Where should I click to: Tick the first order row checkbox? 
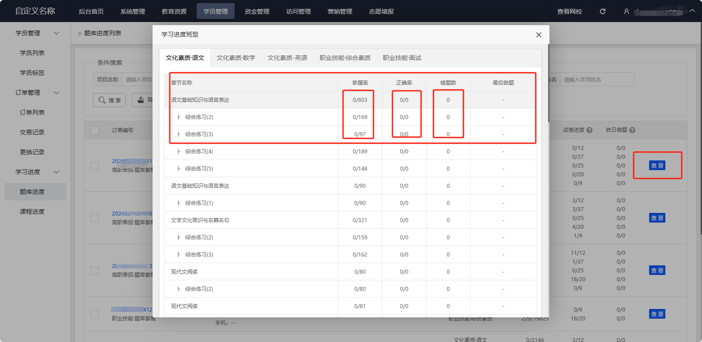tap(95, 166)
